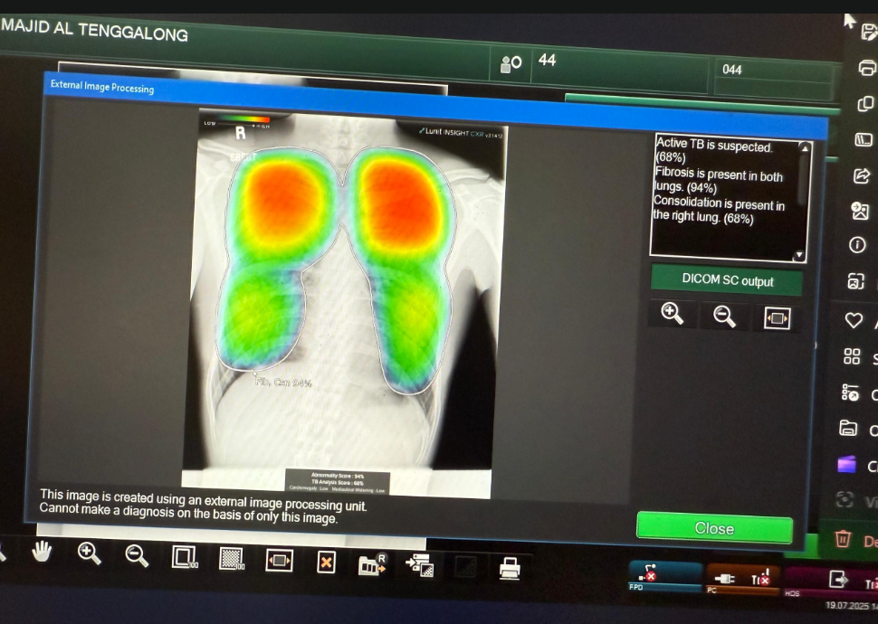Screen dimensions: 878x624
Task: Fit image to window in dialog
Action: click(x=777, y=318)
